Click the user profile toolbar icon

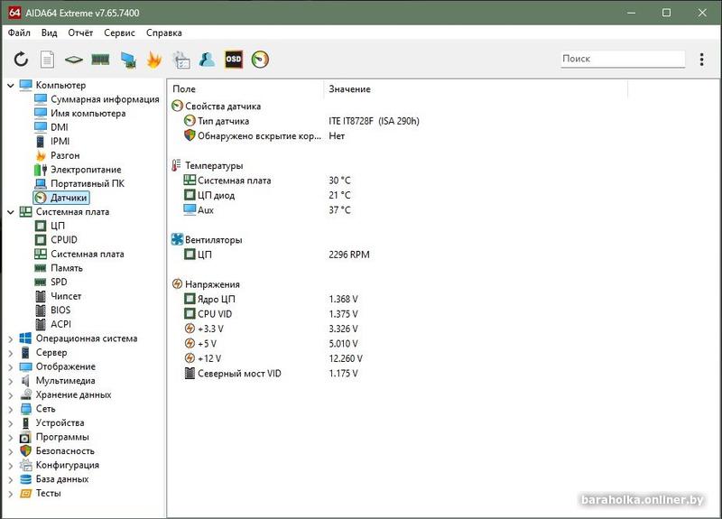click(207, 60)
